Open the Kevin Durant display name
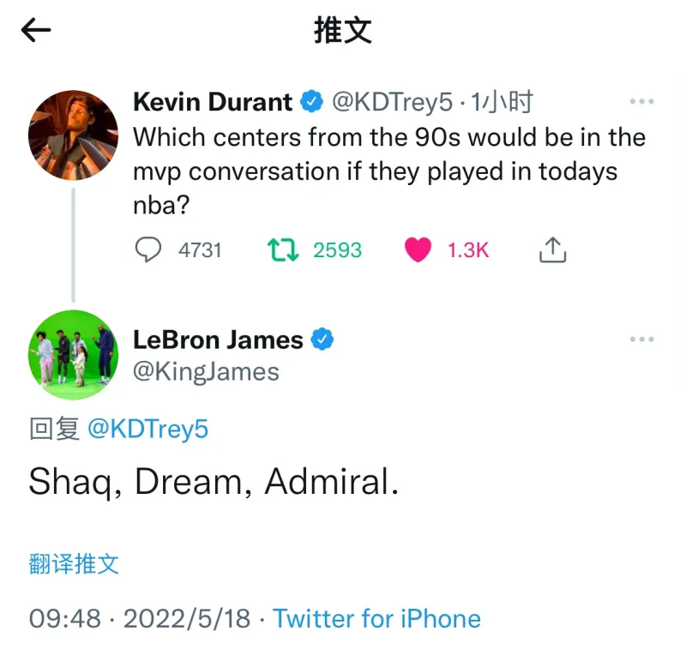 [213, 103]
